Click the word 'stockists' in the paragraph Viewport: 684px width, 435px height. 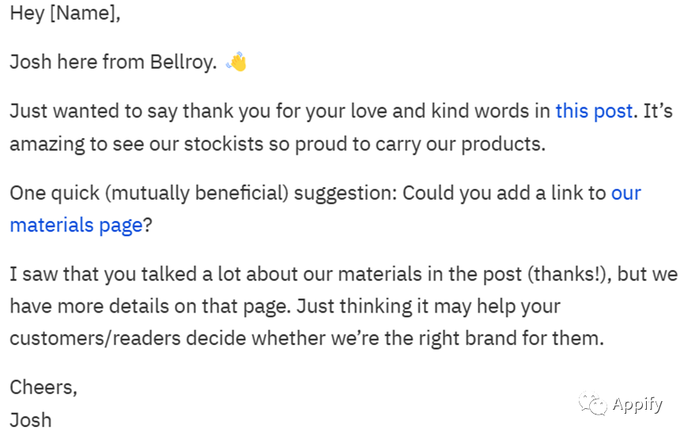pos(223,144)
